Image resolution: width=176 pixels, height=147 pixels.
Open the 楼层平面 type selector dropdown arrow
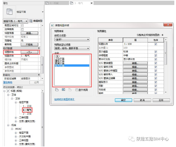tap(43, 12)
